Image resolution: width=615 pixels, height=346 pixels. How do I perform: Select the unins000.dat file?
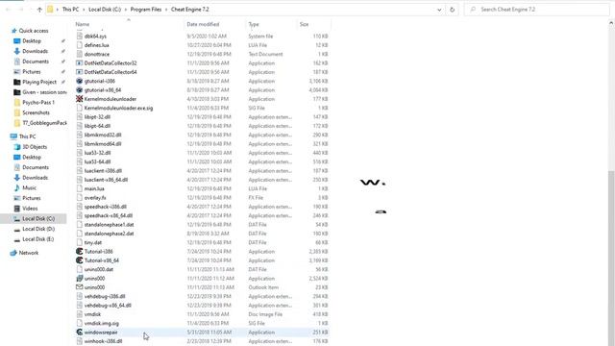point(99,269)
